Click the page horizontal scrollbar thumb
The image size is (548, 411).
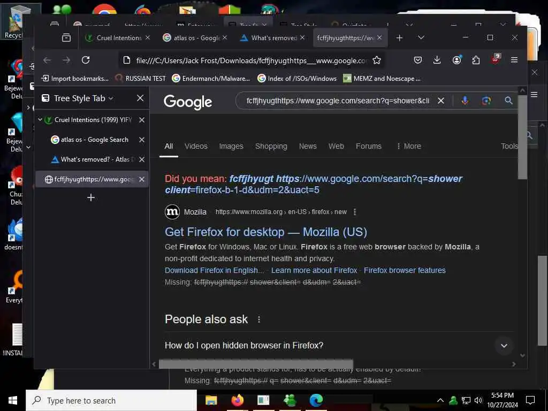256,364
